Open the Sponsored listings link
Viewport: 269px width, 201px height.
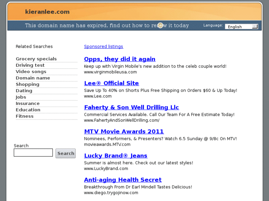104,46
